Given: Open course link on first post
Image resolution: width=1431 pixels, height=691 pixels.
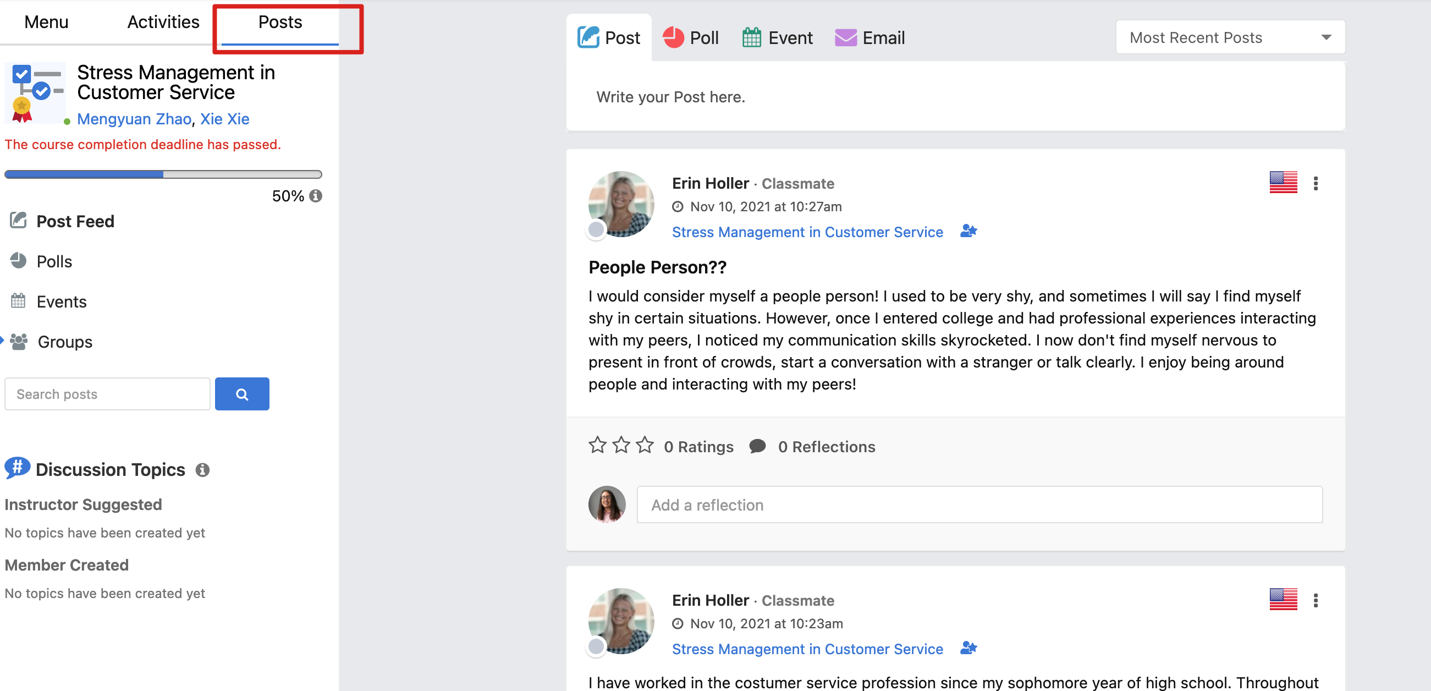Looking at the screenshot, I should (807, 232).
